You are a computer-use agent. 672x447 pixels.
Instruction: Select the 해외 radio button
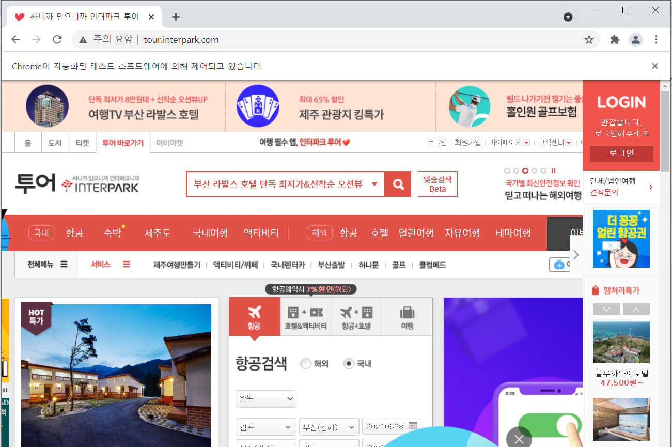tap(306, 363)
